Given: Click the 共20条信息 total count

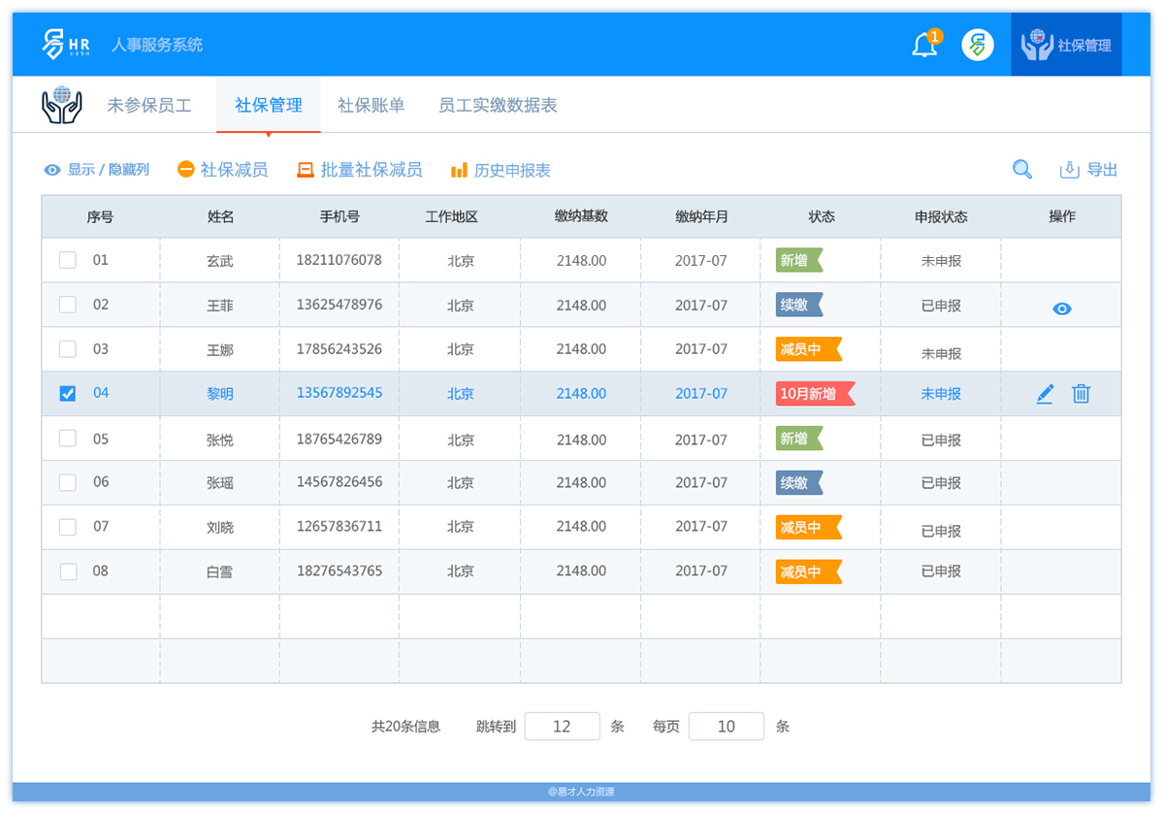Looking at the screenshot, I should tap(405, 726).
